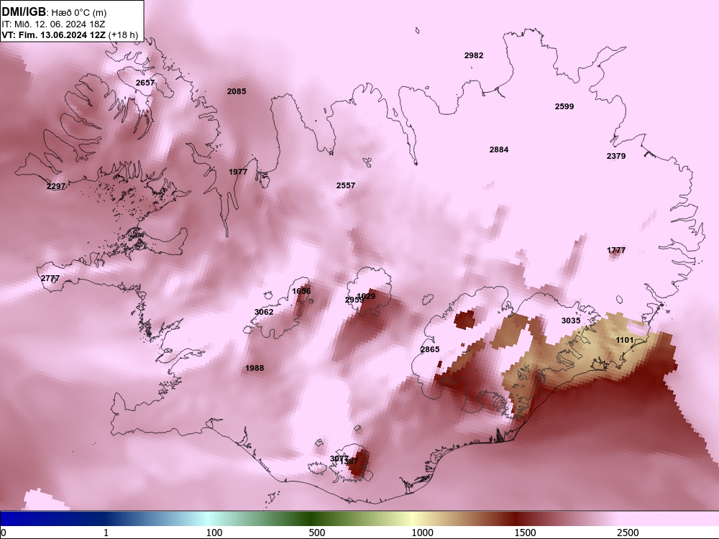The width and height of the screenshot is (719, 539).
Task: Click the 1101 value in southeast
Action: 625,340
